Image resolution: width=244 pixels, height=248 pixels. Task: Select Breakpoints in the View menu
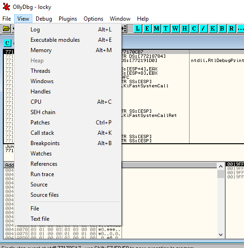tap(68, 143)
